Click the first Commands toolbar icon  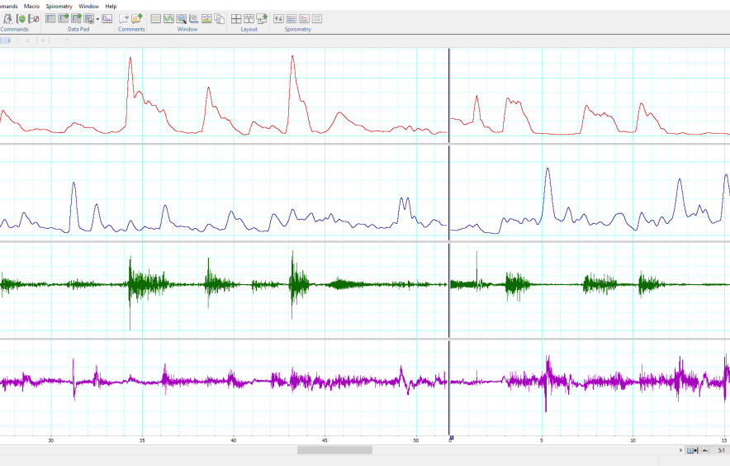(x=8, y=19)
